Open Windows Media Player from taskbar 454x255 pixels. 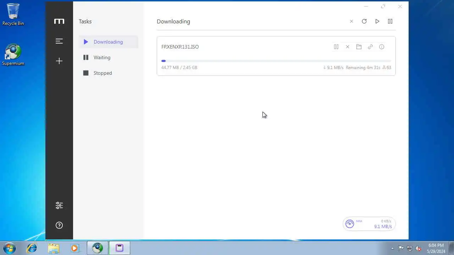(x=75, y=248)
